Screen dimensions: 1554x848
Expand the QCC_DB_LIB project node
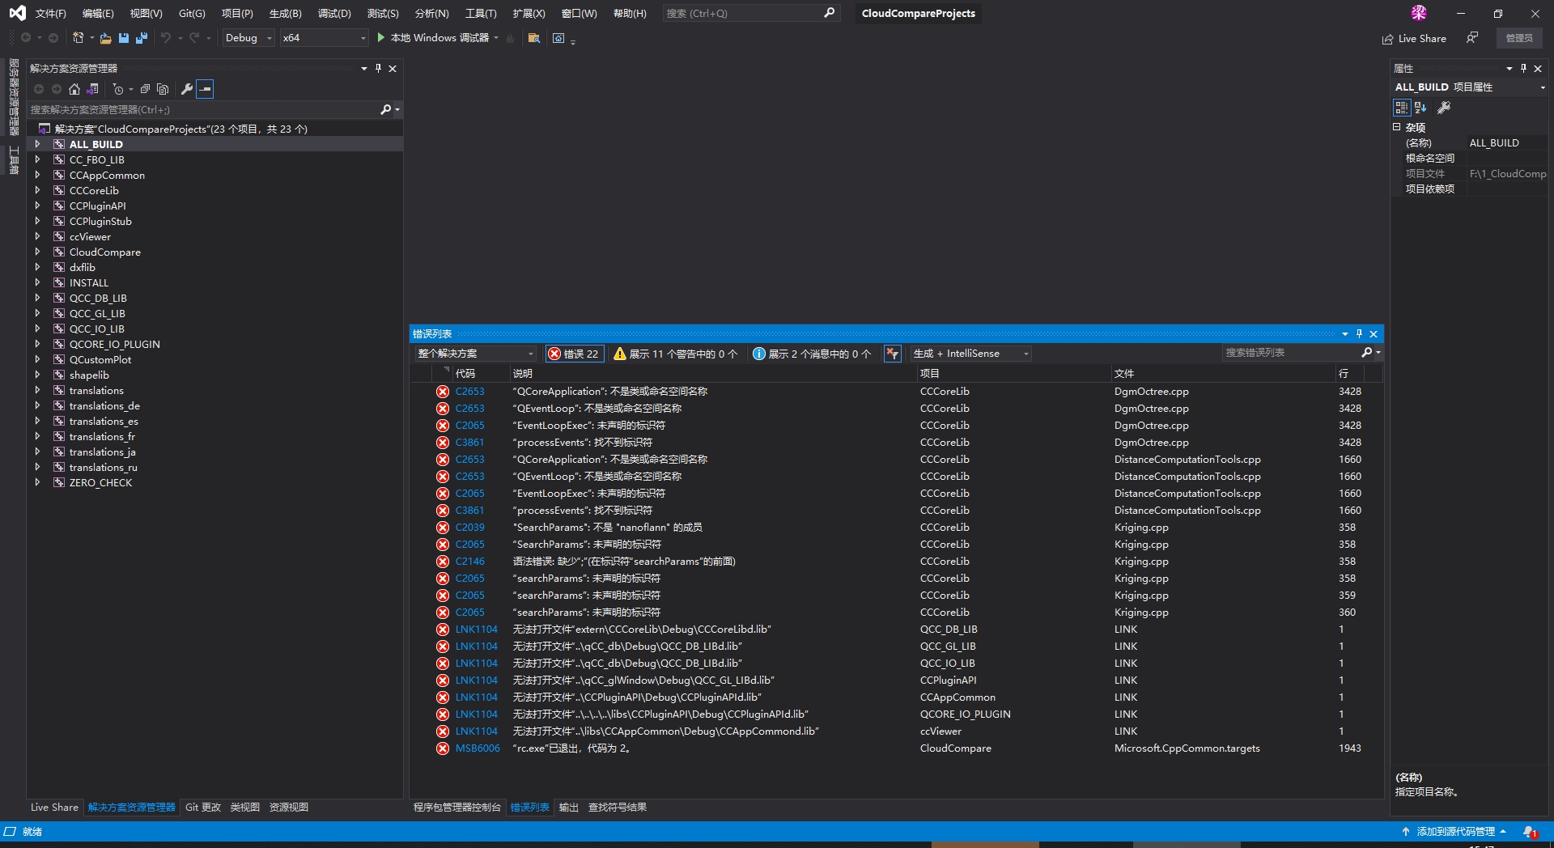[x=37, y=299]
